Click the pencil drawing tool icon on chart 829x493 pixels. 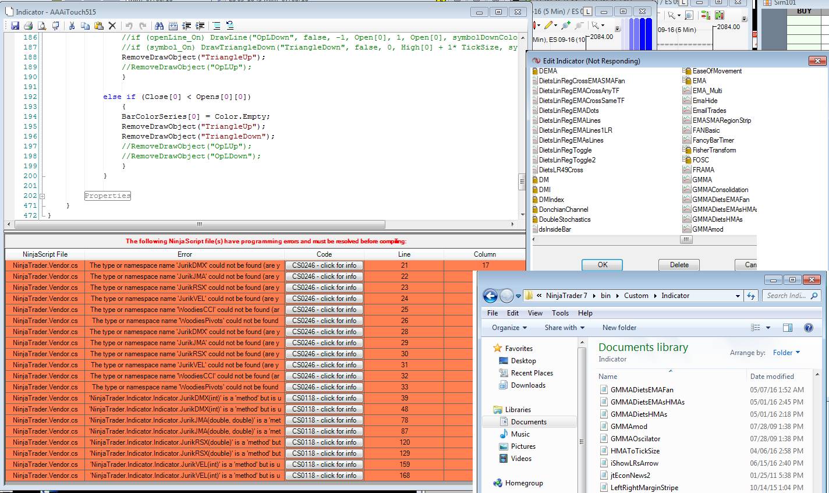tap(548, 26)
